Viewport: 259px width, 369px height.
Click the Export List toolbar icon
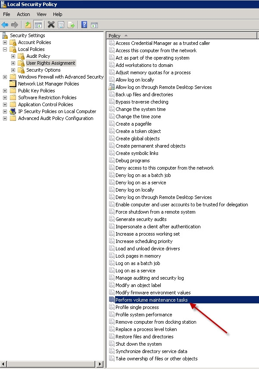[x=71, y=25]
